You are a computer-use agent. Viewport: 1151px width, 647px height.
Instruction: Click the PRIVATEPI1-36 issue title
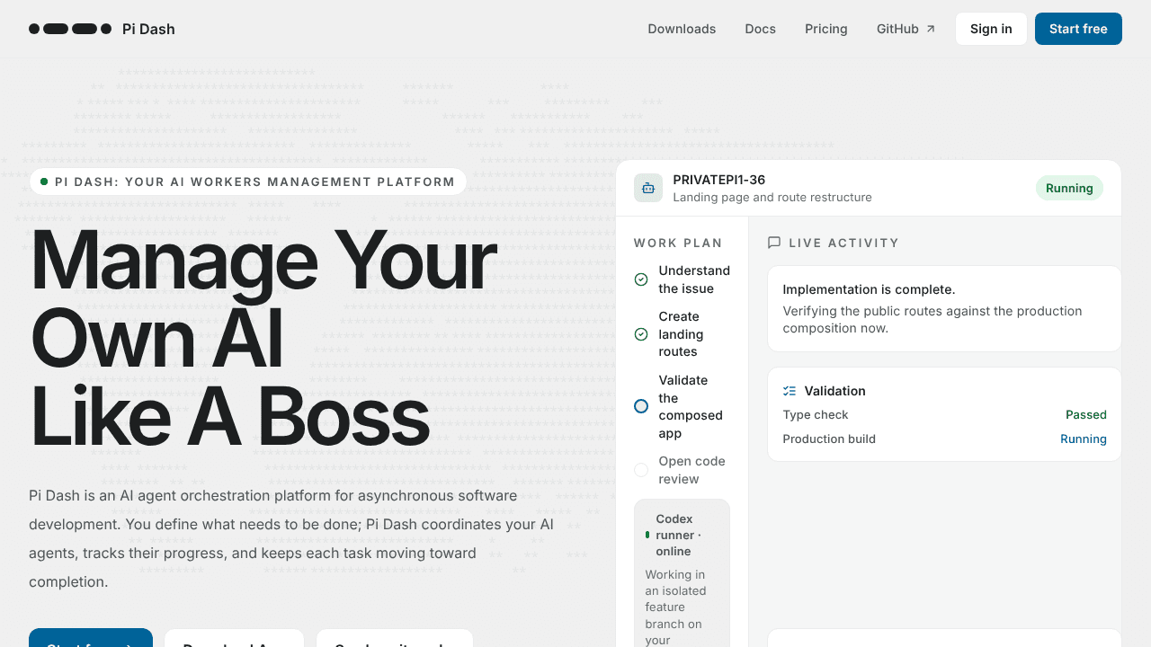tap(718, 180)
